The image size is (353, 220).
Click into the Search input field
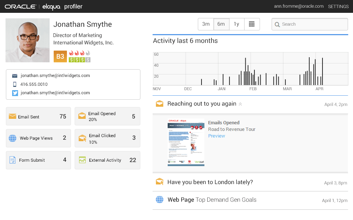(x=310, y=24)
